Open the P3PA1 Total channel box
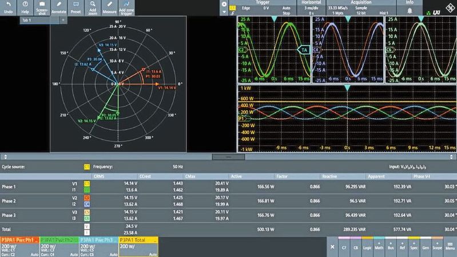This screenshot has width=457, height=257. [x=138, y=247]
